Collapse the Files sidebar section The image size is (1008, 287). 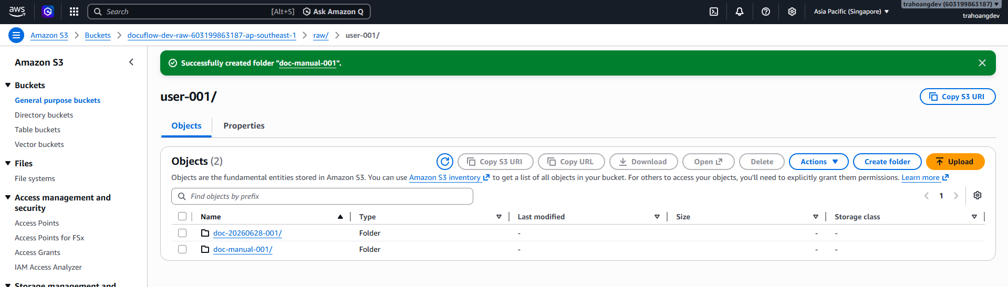click(x=8, y=163)
